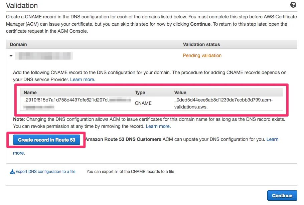Viewport: 304px width, 205px height.
Task: Click the CNAME value starting _0ded5d44
Action: point(223,100)
